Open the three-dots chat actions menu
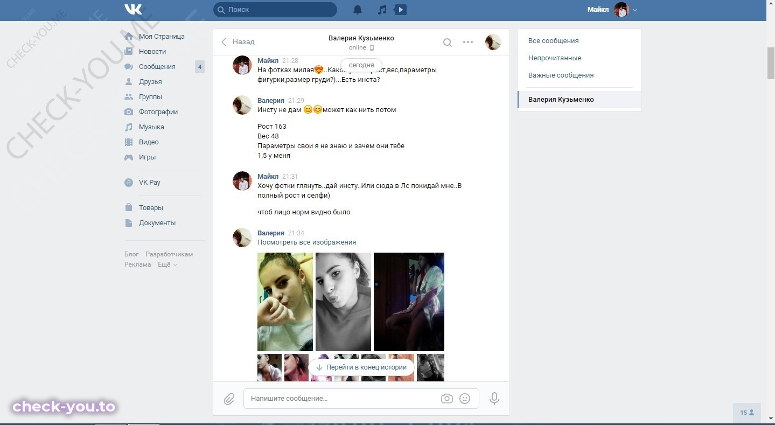The height and width of the screenshot is (425, 775). tap(468, 42)
